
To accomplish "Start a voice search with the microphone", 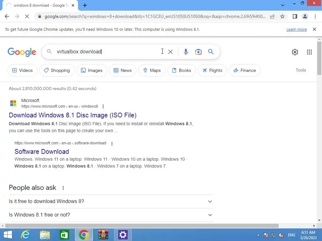I will coord(186,52).
